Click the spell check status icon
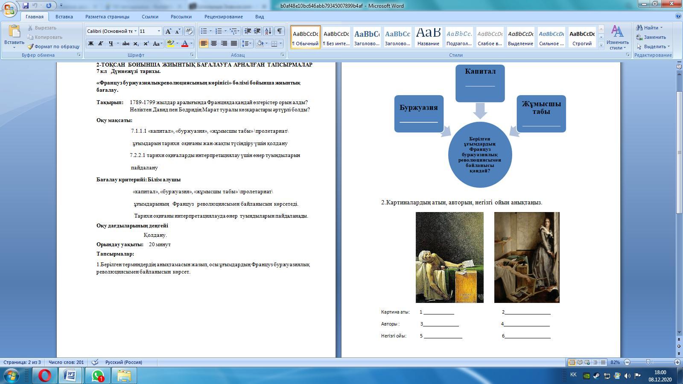Viewport: 683px width, 384px height. 95,362
